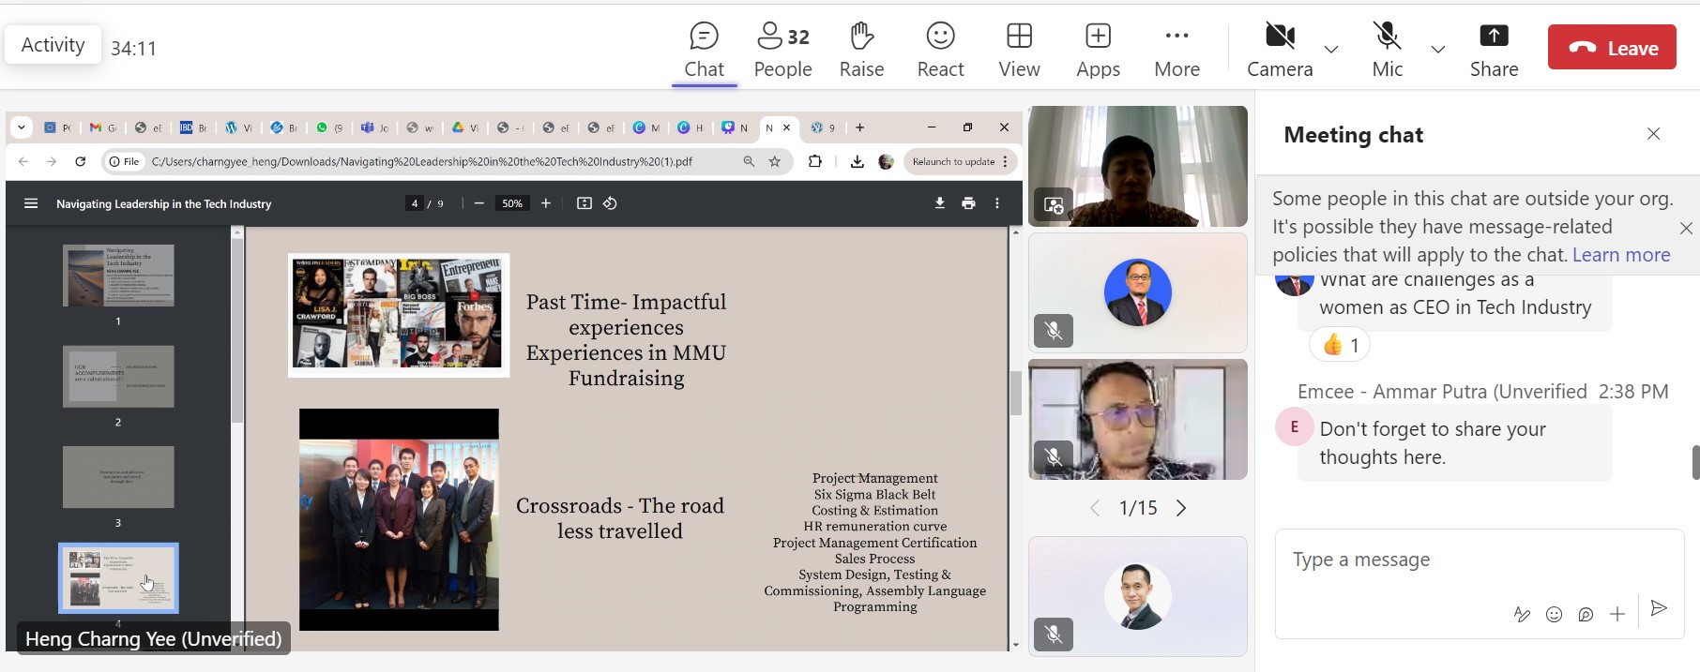
Task: Print the PDF document
Action: coord(968,203)
